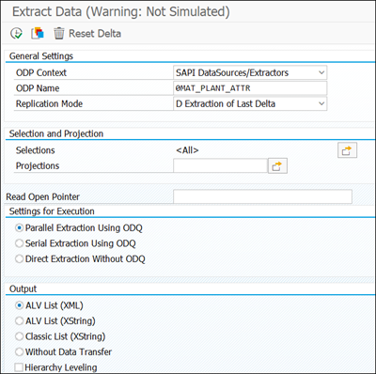This screenshot has height=374, width=376.
Task: Click the Execute clock icon in toolbar
Action: pos(16,33)
